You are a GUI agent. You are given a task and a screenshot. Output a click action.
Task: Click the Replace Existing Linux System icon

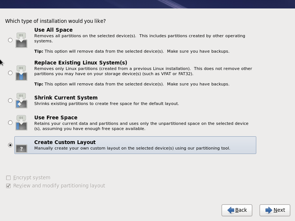[21, 73]
